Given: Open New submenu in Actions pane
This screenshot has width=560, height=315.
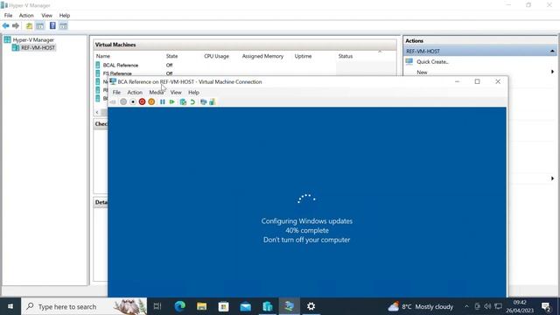Looking at the screenshot, I should pos(422,72).
